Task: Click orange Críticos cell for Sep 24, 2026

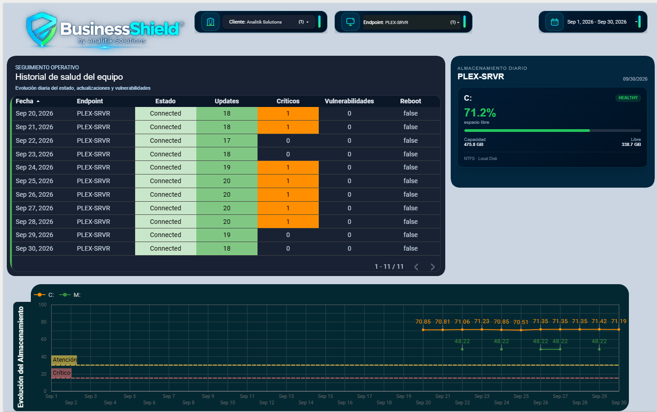Action: click(288, 167)
